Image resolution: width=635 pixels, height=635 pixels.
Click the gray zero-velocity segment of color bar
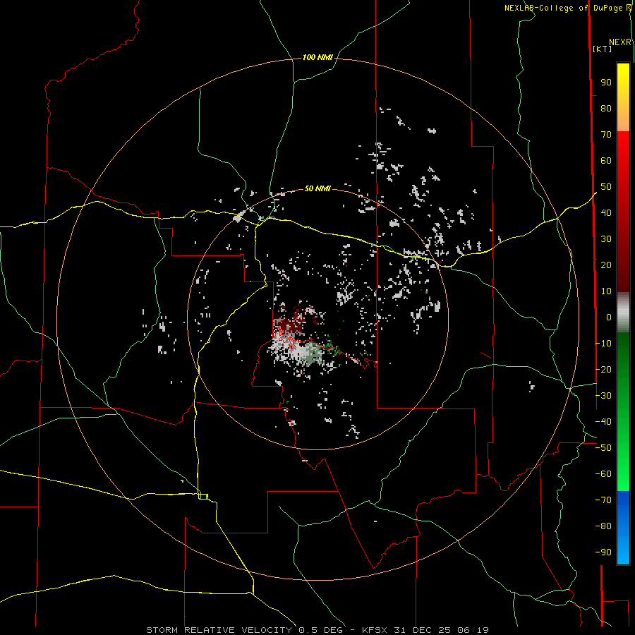pos(623,313)
